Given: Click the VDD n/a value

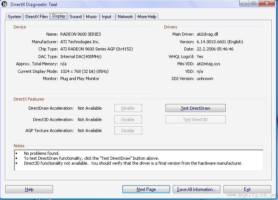Looking at the screenshot, I should pos(200,71).
